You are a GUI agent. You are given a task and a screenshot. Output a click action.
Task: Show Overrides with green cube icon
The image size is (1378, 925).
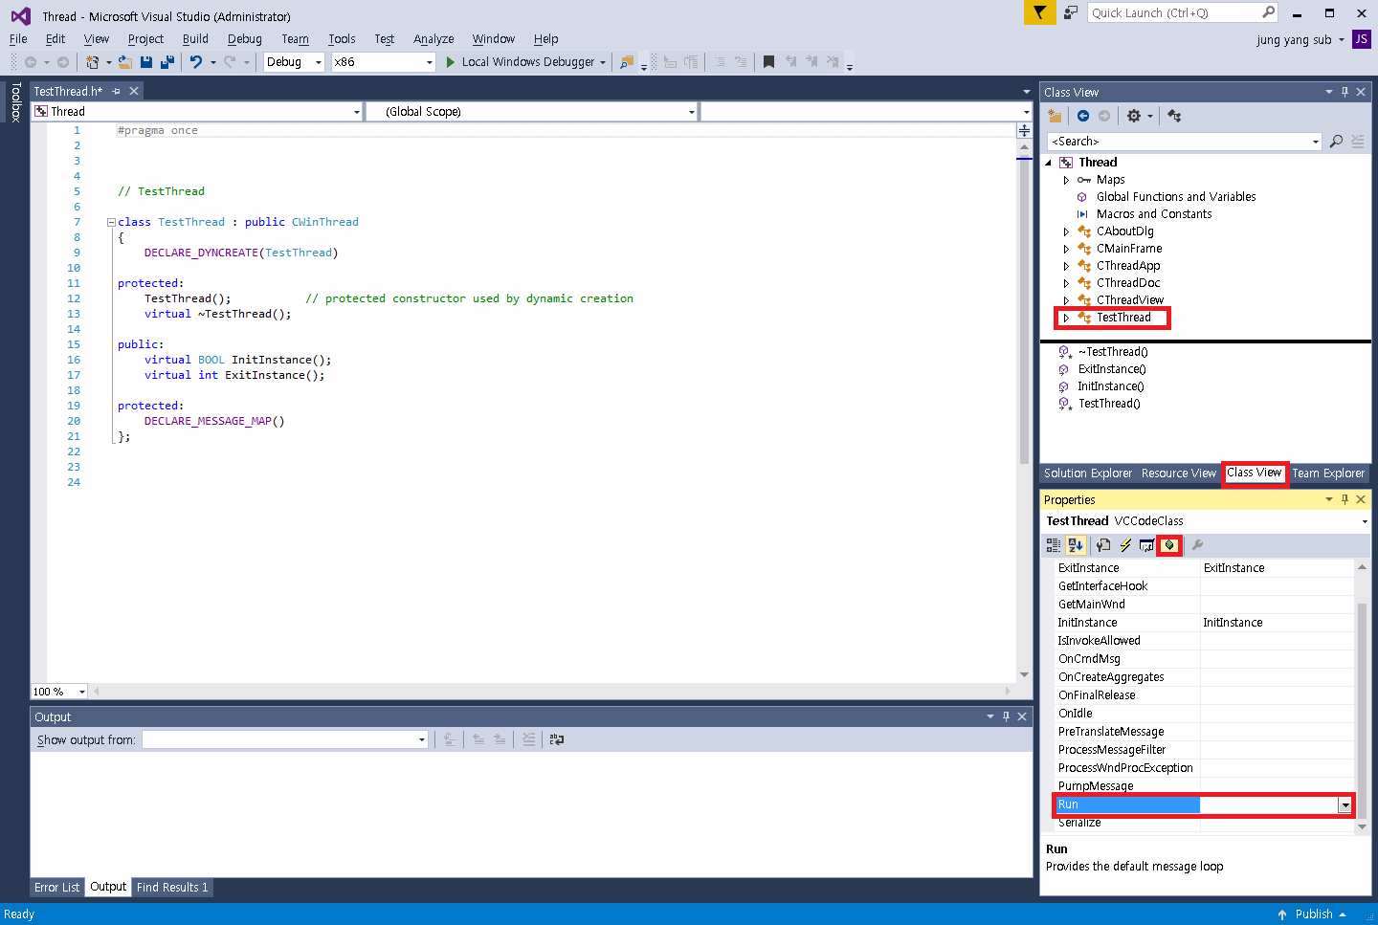[1169, 545]
